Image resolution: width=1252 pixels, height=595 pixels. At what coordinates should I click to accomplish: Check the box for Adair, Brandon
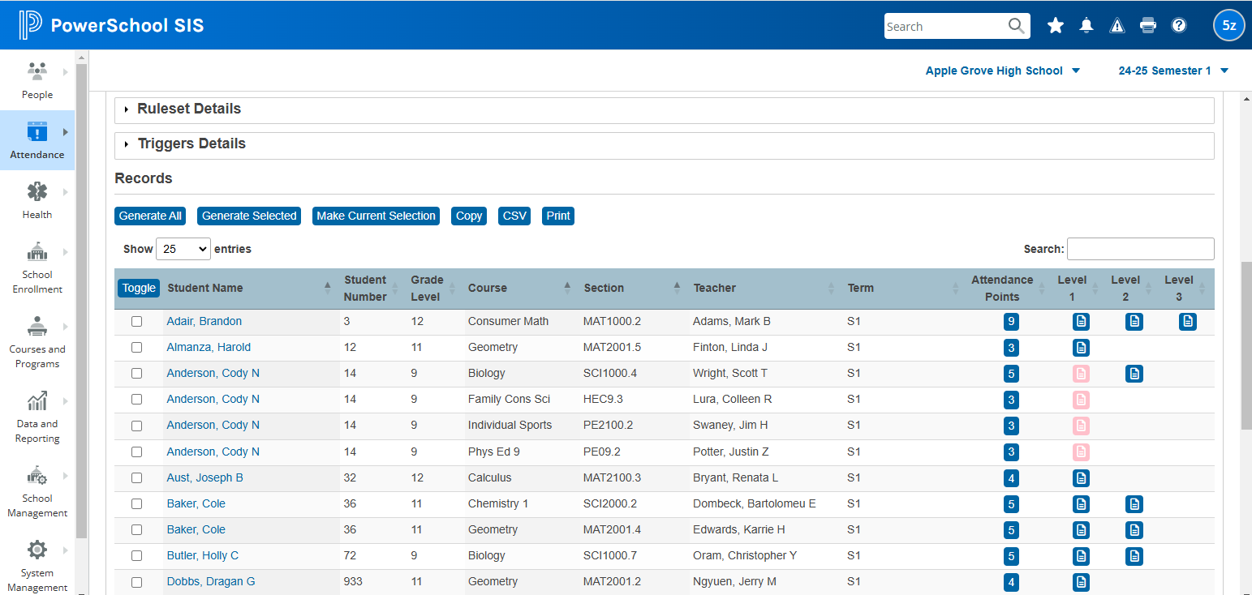[x=136, y=322]
